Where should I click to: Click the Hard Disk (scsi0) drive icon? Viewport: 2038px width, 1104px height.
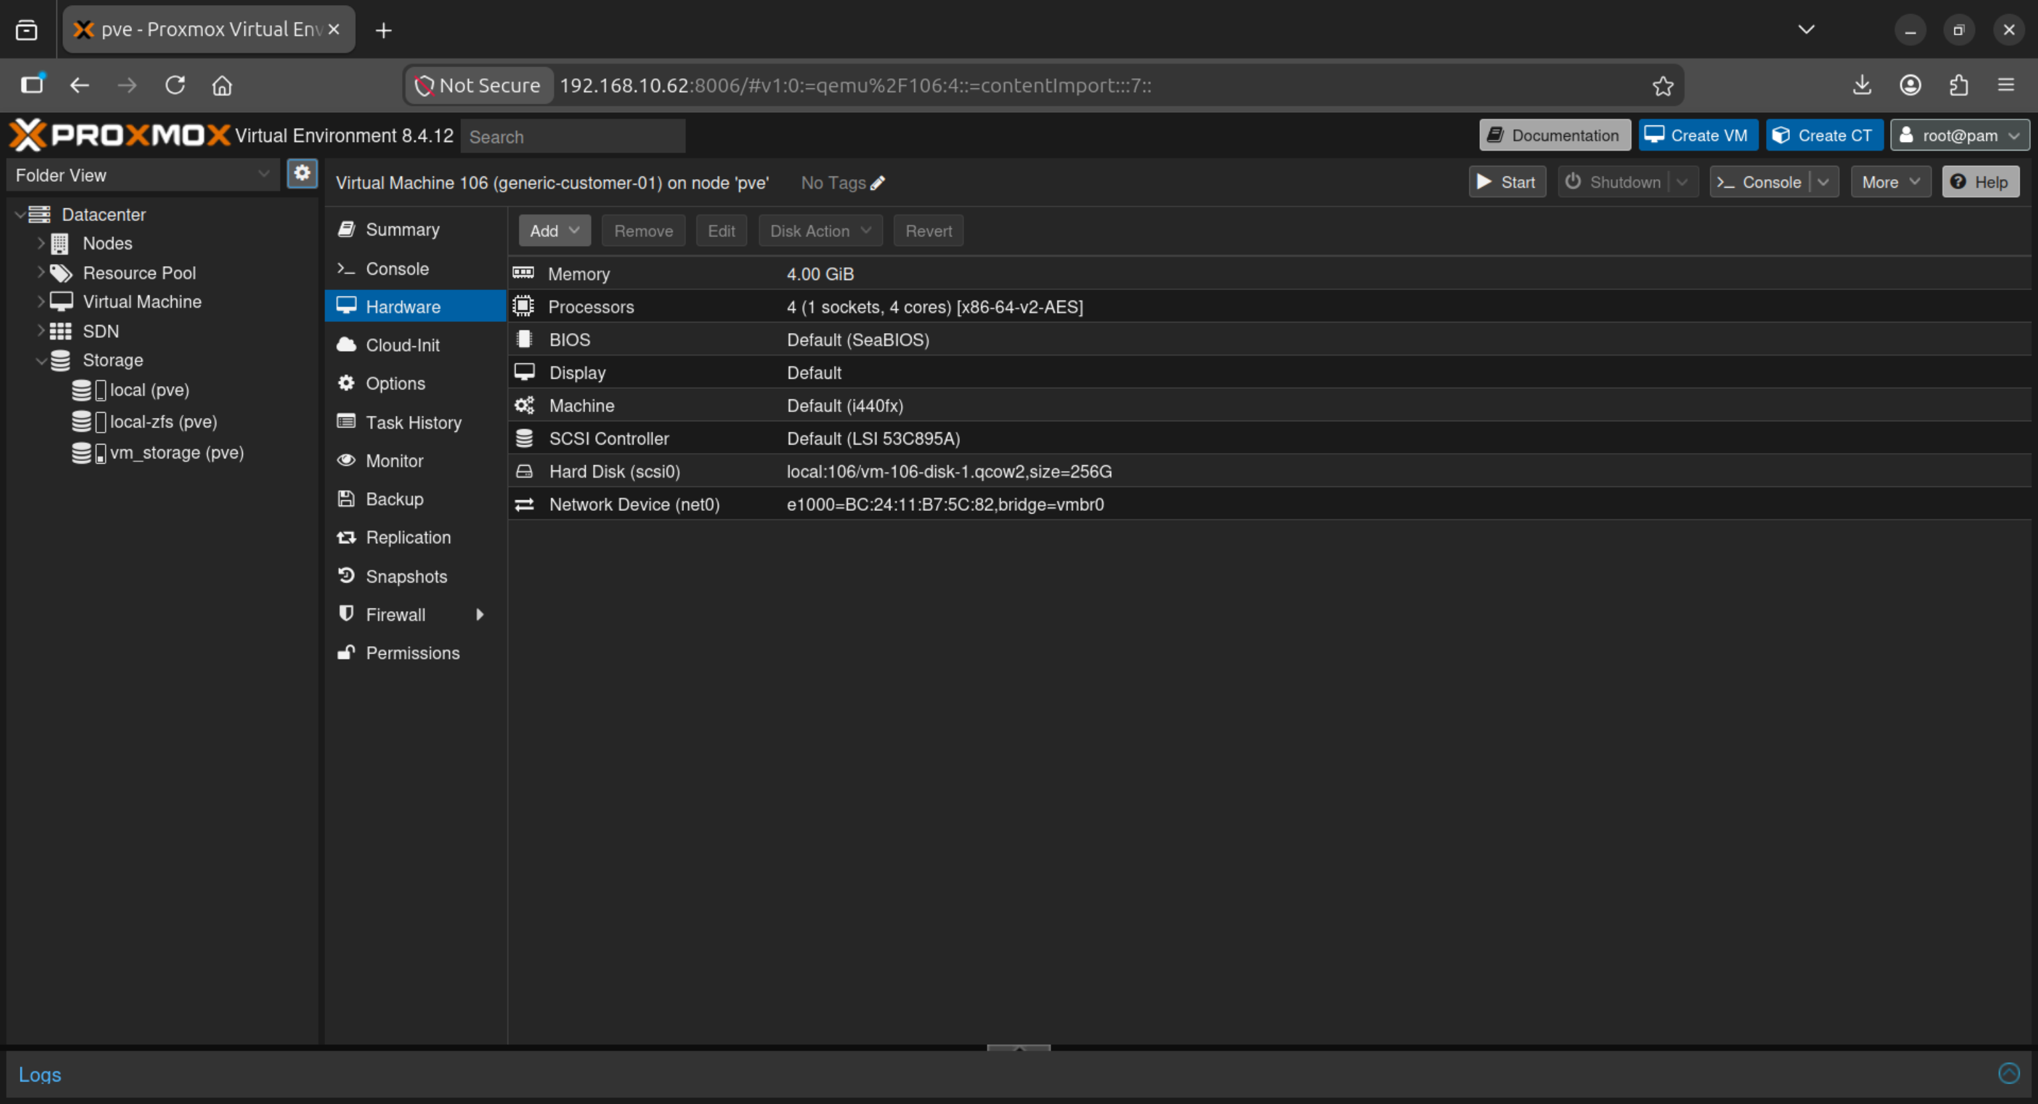click(x=523, y=472)
